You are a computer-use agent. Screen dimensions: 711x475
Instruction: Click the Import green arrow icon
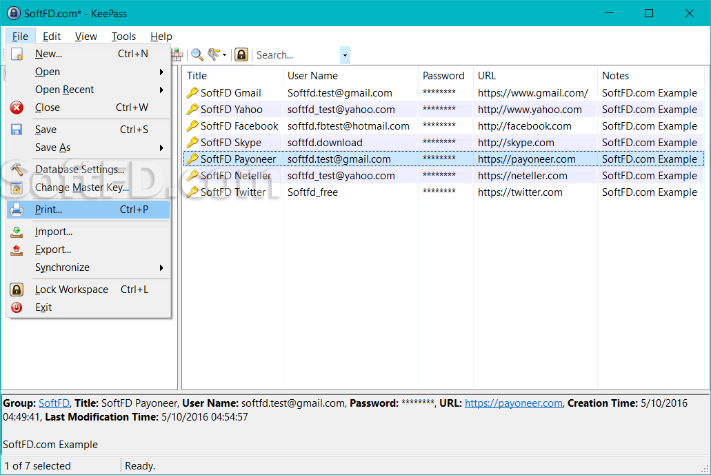(x=17, y=232)
